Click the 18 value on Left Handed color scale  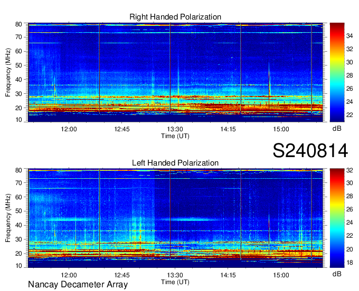(349, 263)
